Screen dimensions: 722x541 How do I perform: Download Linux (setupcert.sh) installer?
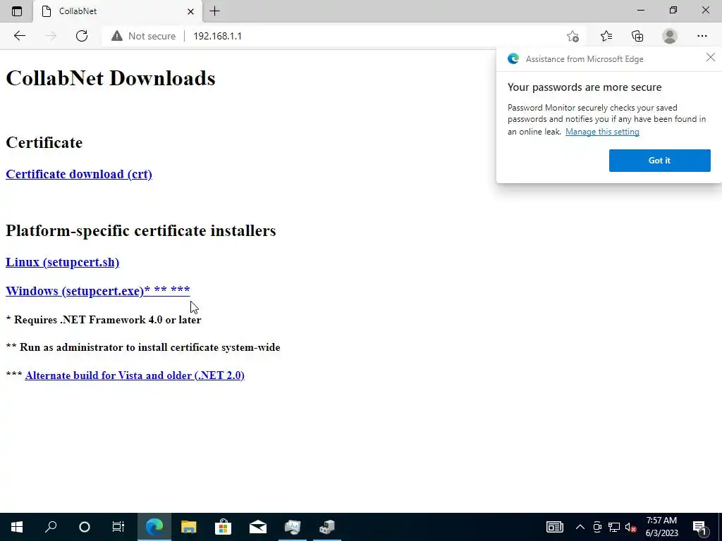point(62,262)
